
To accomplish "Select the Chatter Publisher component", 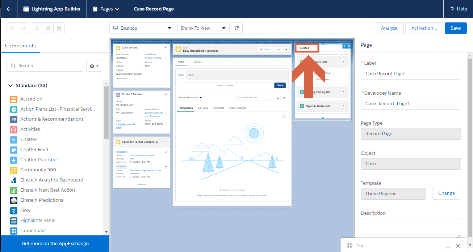I will [39, 160].
